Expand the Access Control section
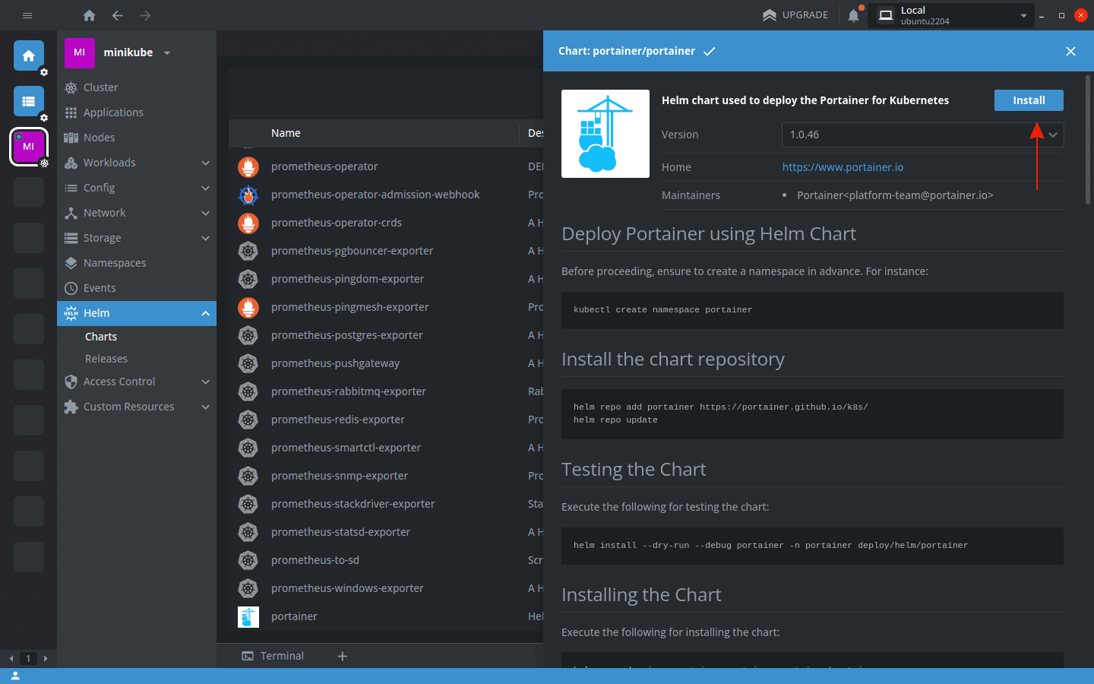This screenshot has width=1094, height=684. click(x=137, y=382)
